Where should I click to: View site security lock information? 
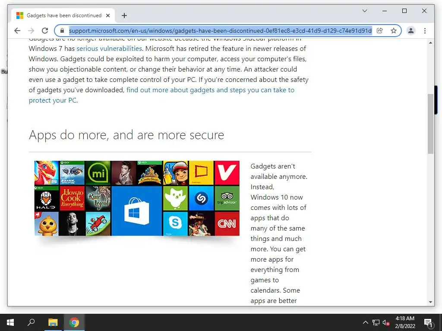tap(62, 31)
